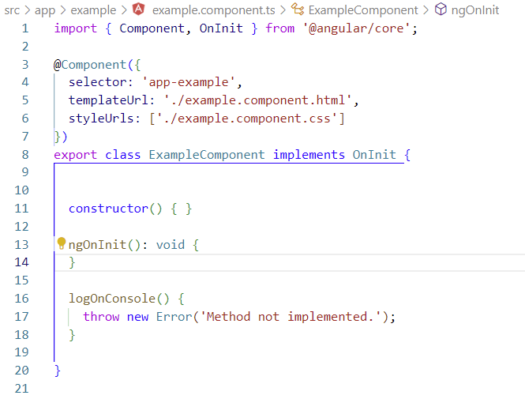Click the class symbol icon before ExampleComponent
This screenshot has height=399, width=525.
point(298,9)
